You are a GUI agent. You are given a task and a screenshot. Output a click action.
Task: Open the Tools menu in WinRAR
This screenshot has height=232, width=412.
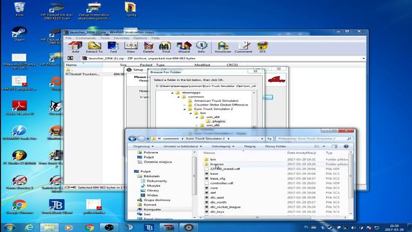pyautogui.click(x=105, y=38)
